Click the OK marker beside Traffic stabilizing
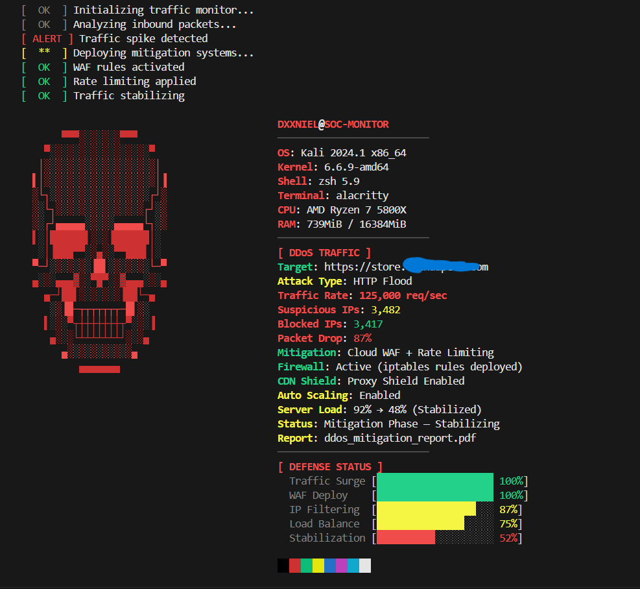This screenshot has width=640, height=589. click(43, 95)
